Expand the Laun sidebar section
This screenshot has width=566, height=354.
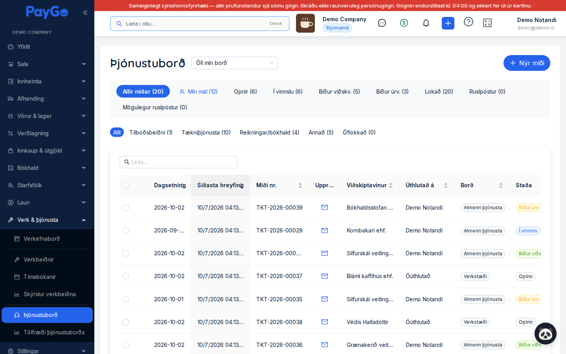[x=47, y=203]
